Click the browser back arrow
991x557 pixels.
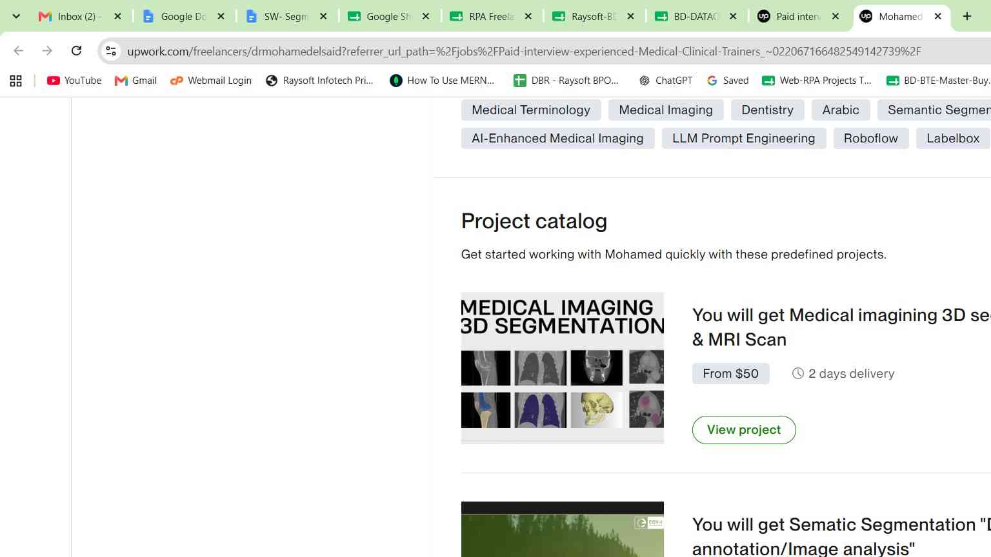click(19, 51)
